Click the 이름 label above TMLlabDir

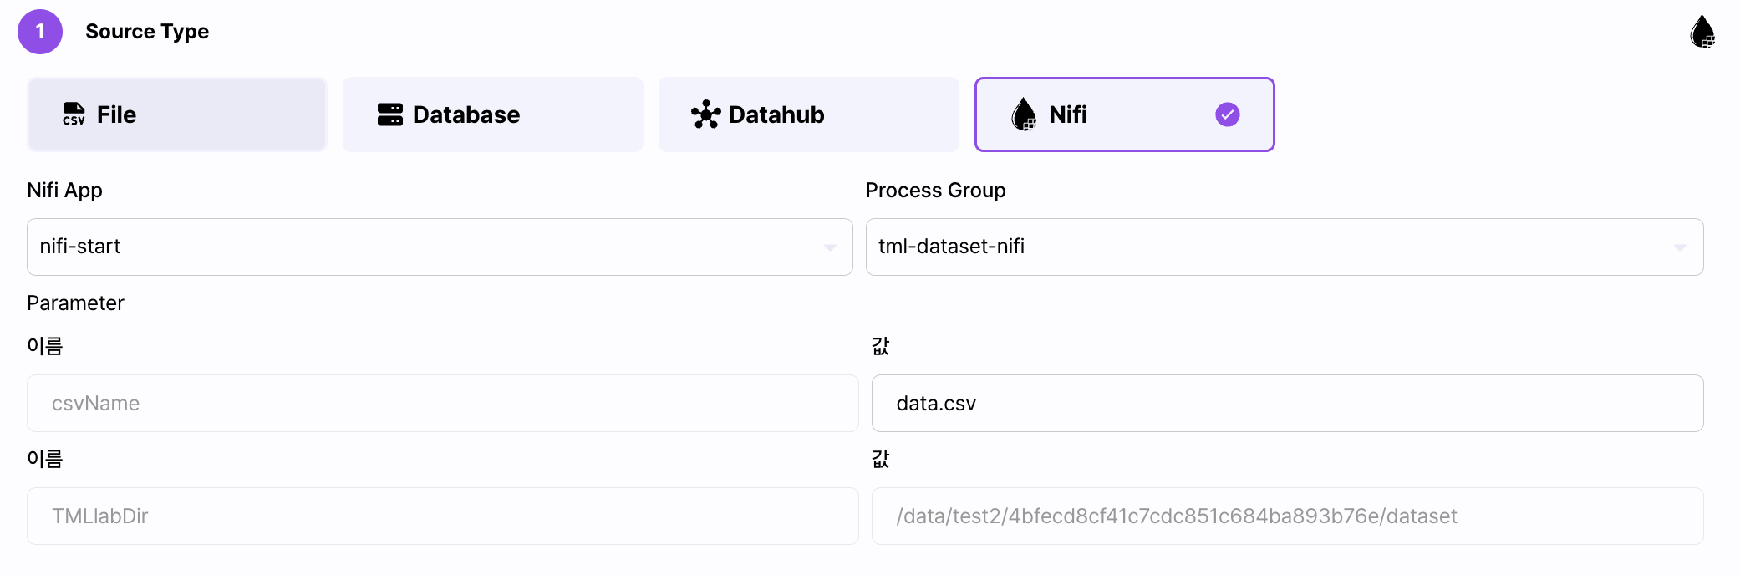tap(45, 459)
